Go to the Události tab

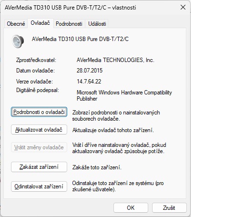pos(97,24)
